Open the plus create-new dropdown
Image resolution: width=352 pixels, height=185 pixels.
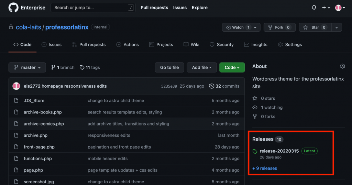pos(326,8)
